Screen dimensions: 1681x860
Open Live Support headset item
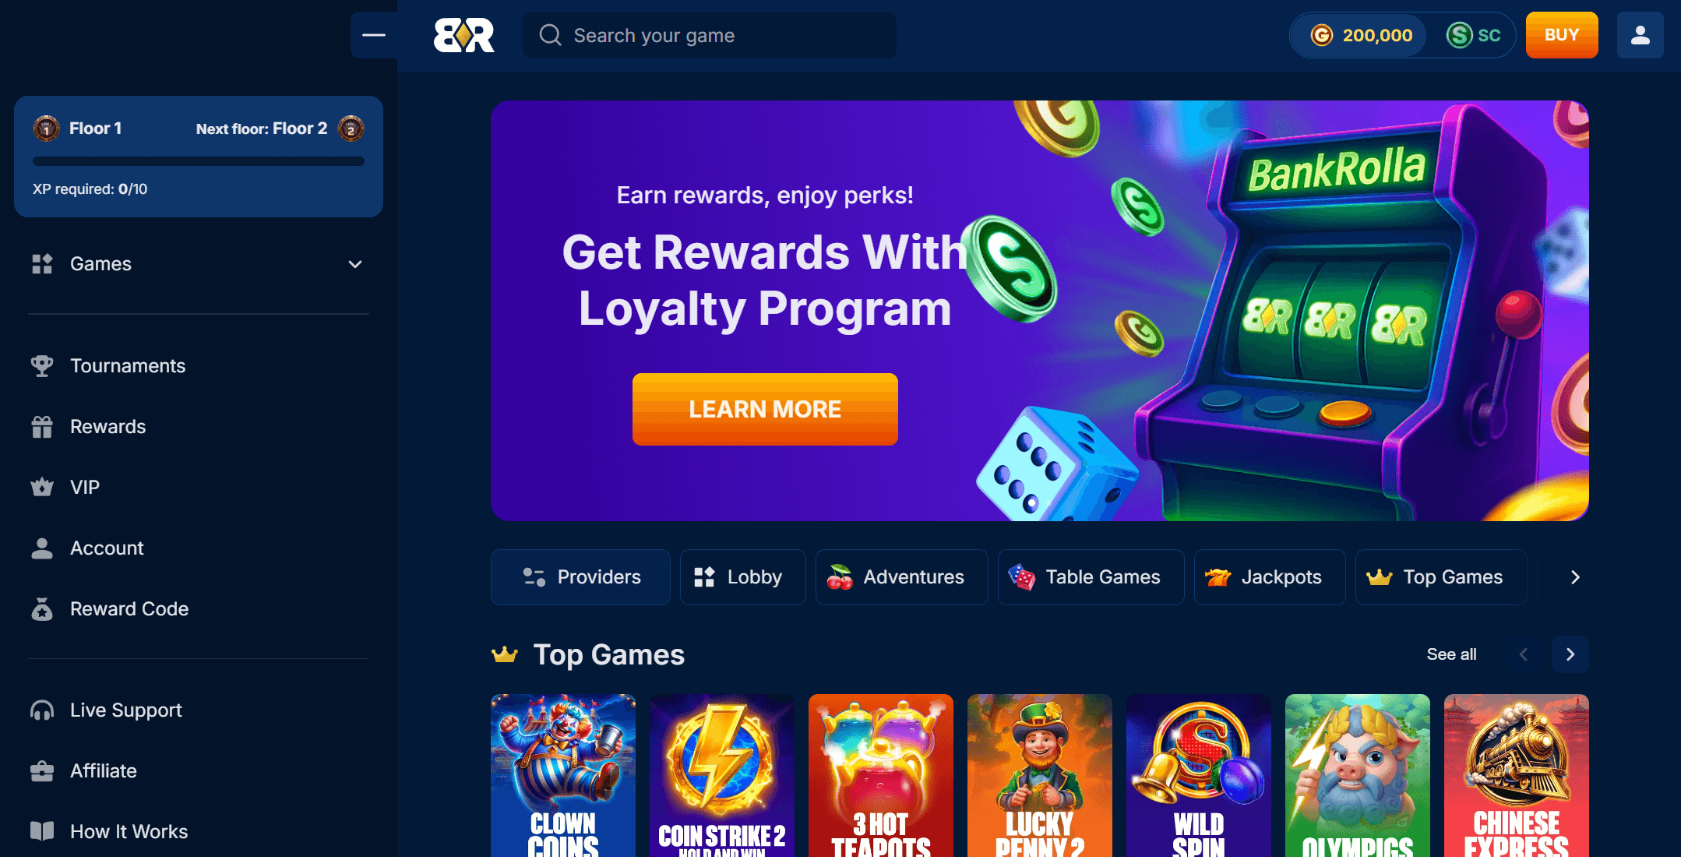[107, 710]
